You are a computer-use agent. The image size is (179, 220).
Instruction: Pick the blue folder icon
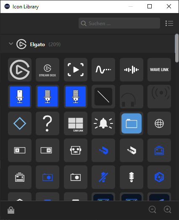coord(132,123)
